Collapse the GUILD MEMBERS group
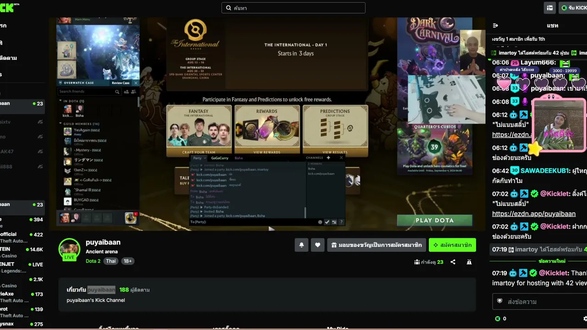The image size is (587, 330). pos(60,124)
